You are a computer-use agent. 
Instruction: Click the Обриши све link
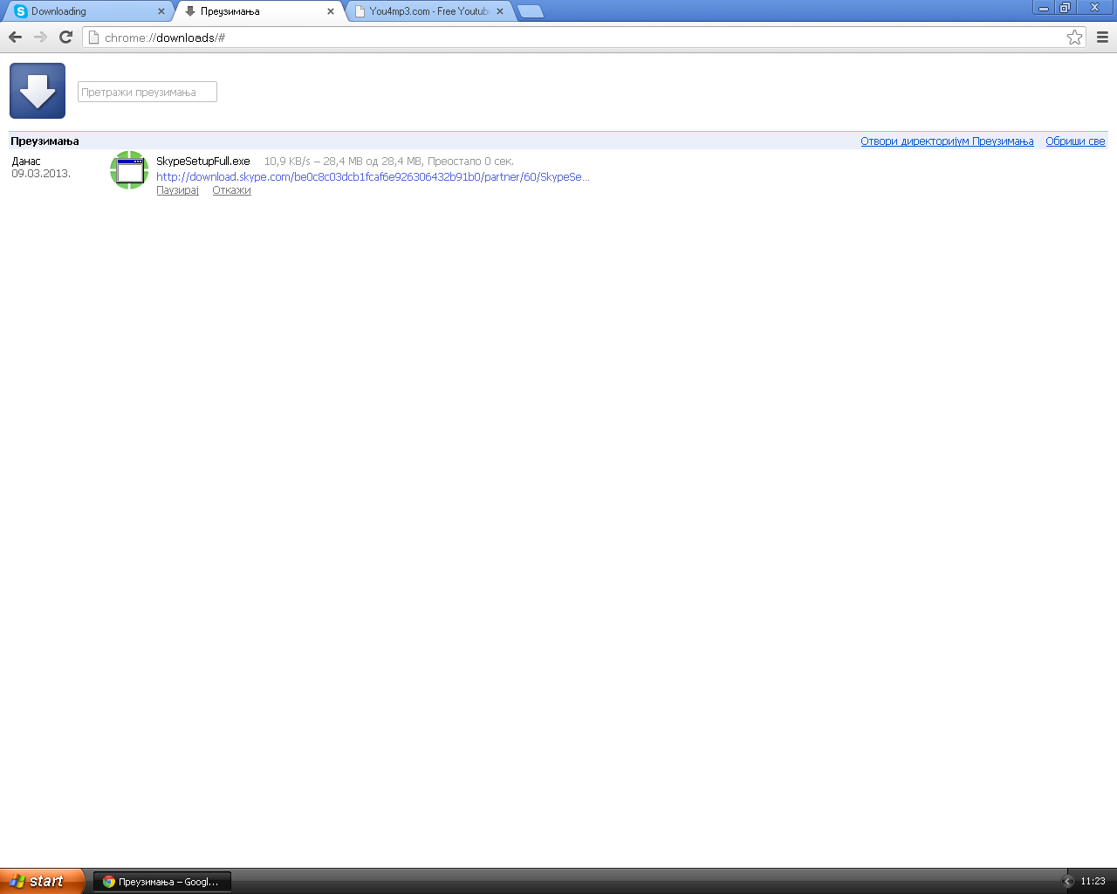coord(1075,141)
